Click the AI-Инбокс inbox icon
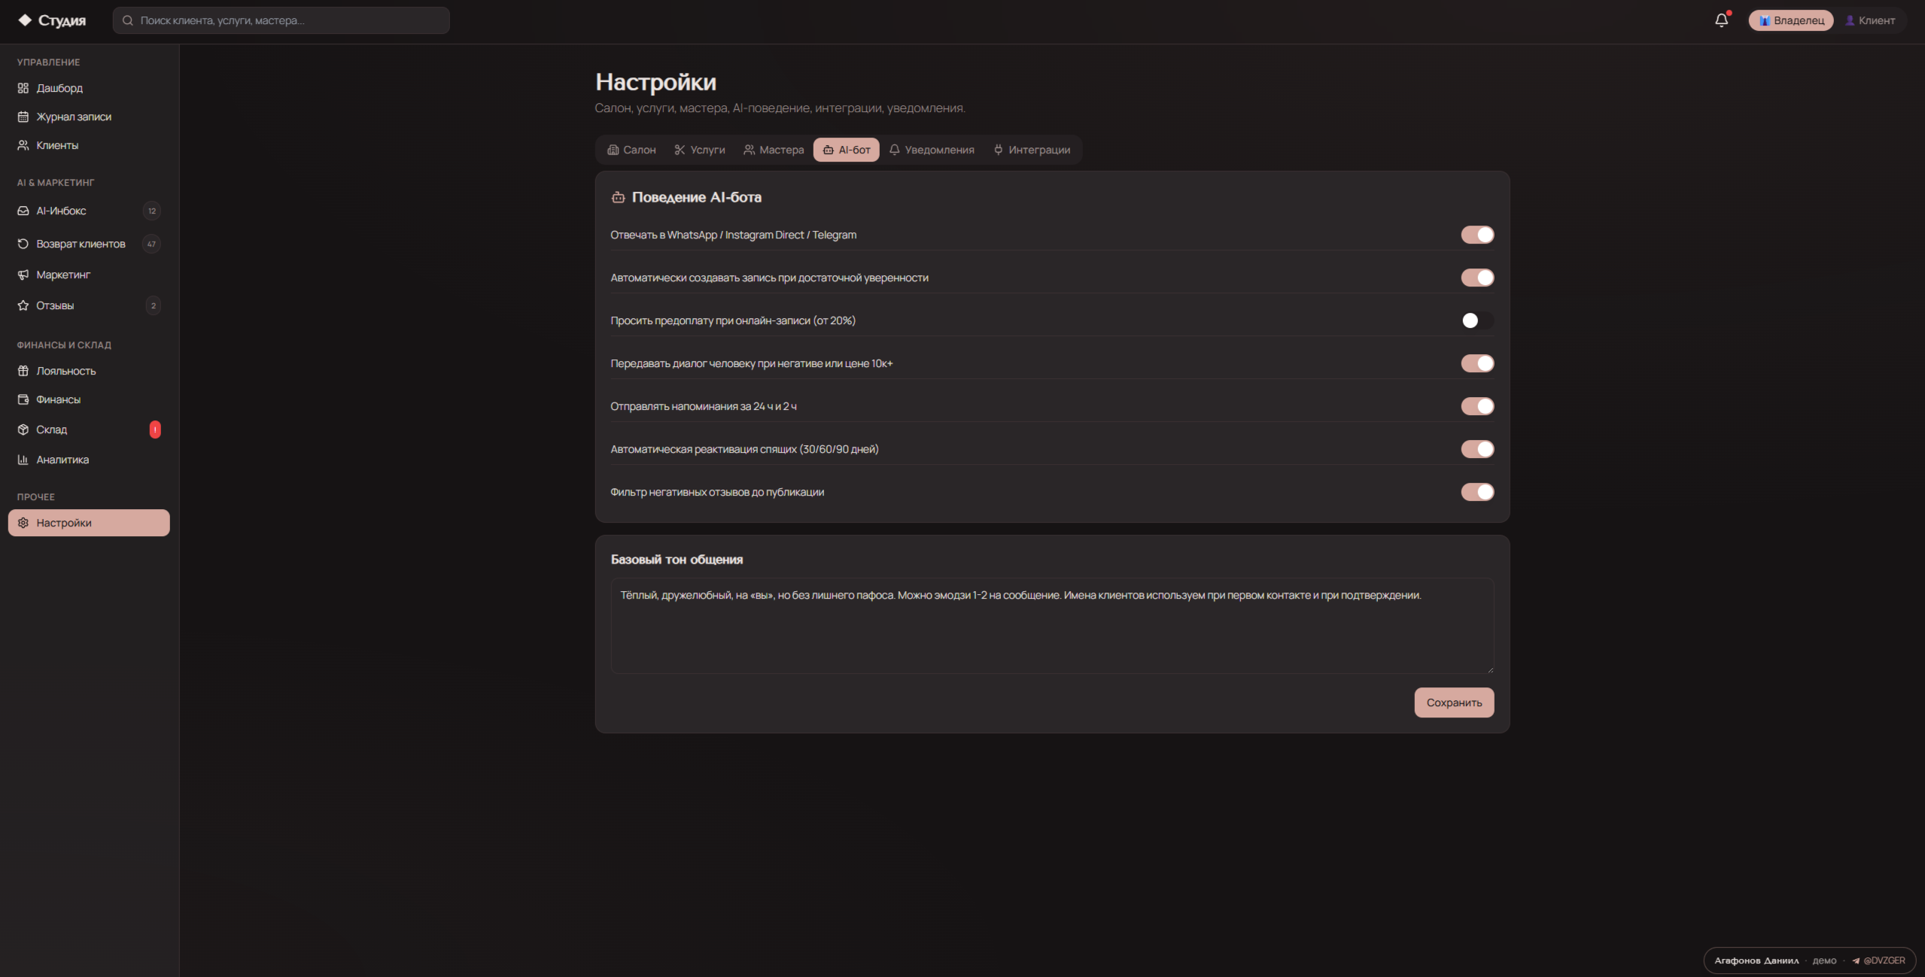This screenshot has height=977, width=1925. click(x=23, y=211)
